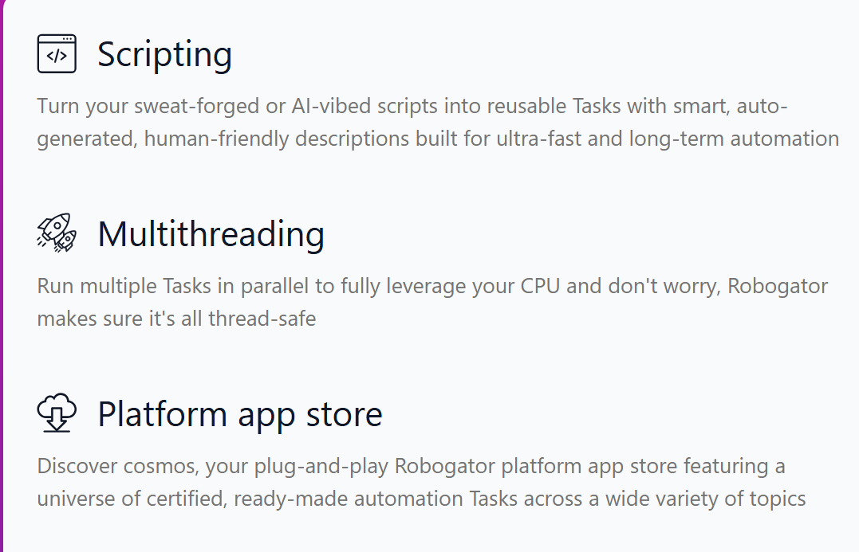859x552 pixels.
Task: Open the Platform app store heading
Action: (x=239, y=414)
